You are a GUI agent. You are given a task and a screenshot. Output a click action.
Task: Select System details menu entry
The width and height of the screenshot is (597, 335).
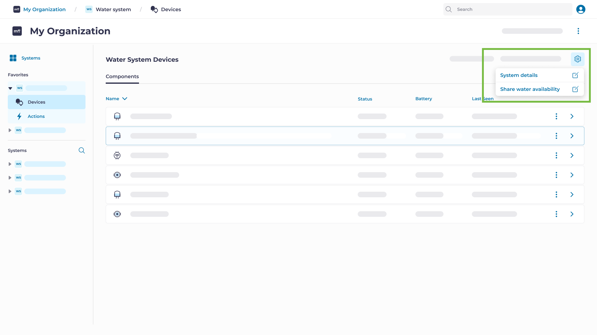(x=539, y=75)
